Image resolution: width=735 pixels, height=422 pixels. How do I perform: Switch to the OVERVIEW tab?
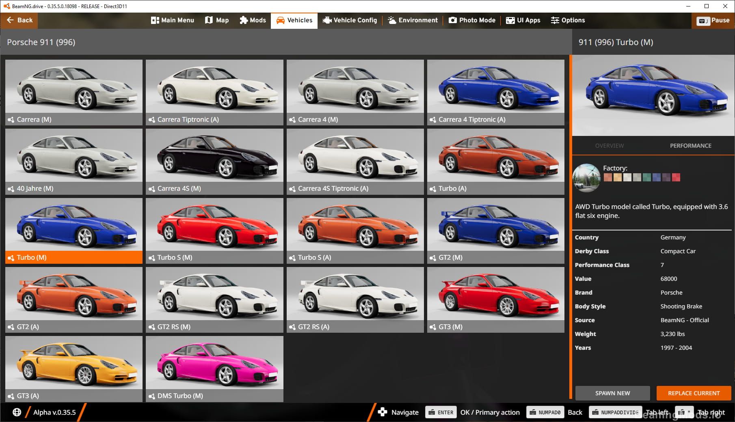[x=610, y=146]
